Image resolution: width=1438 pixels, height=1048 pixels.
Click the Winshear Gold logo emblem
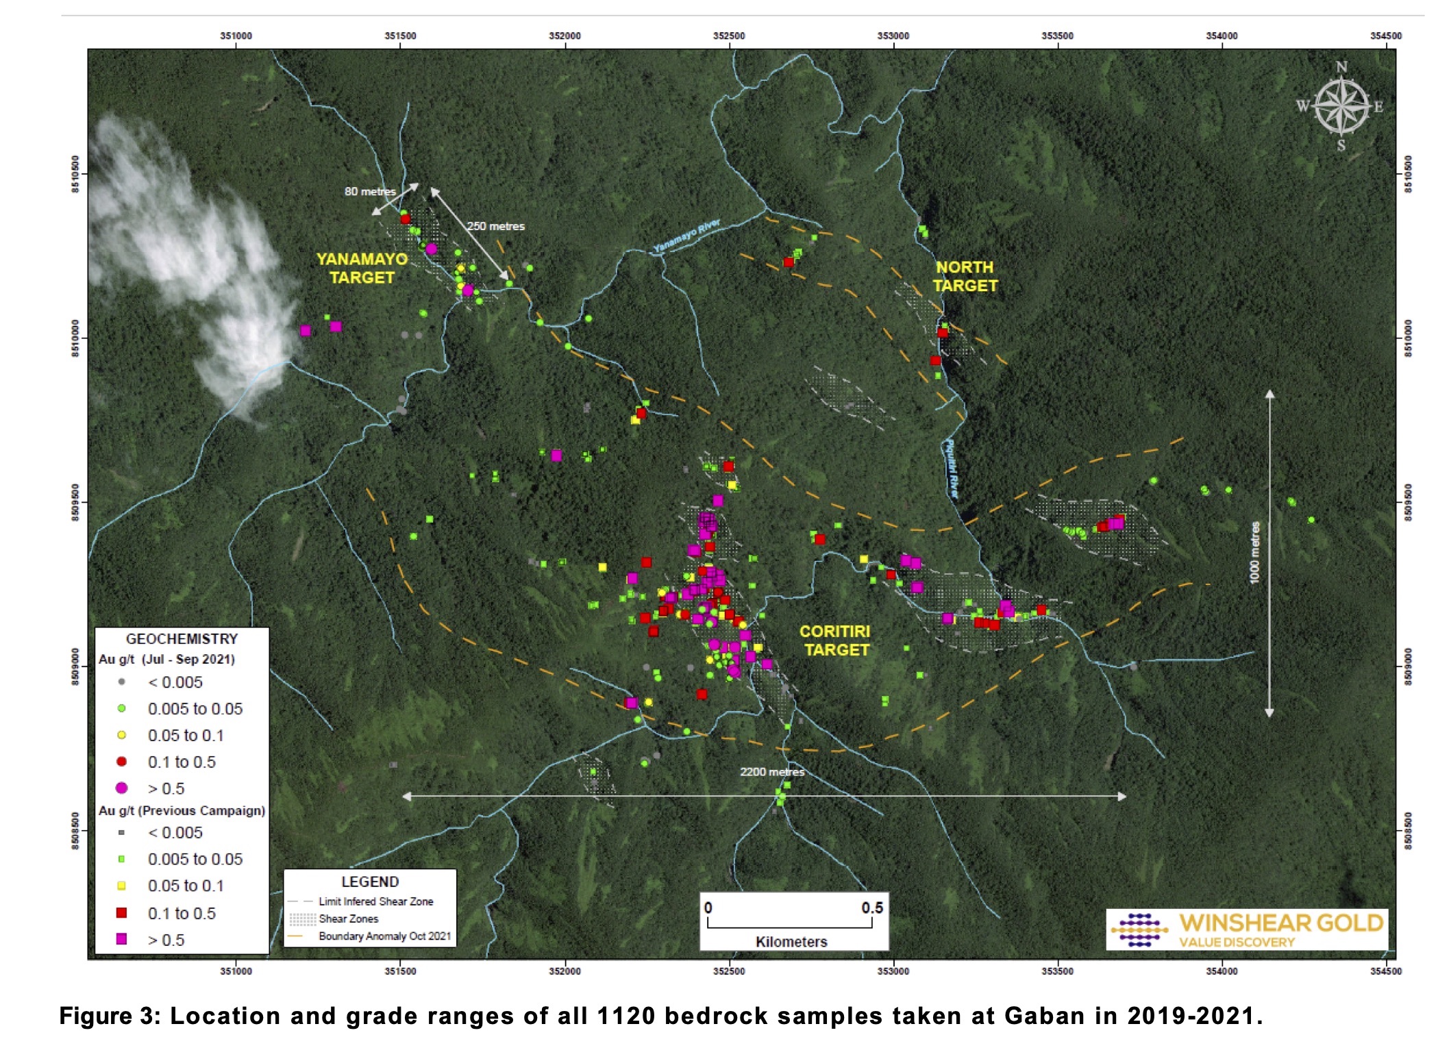point(1139,930)
